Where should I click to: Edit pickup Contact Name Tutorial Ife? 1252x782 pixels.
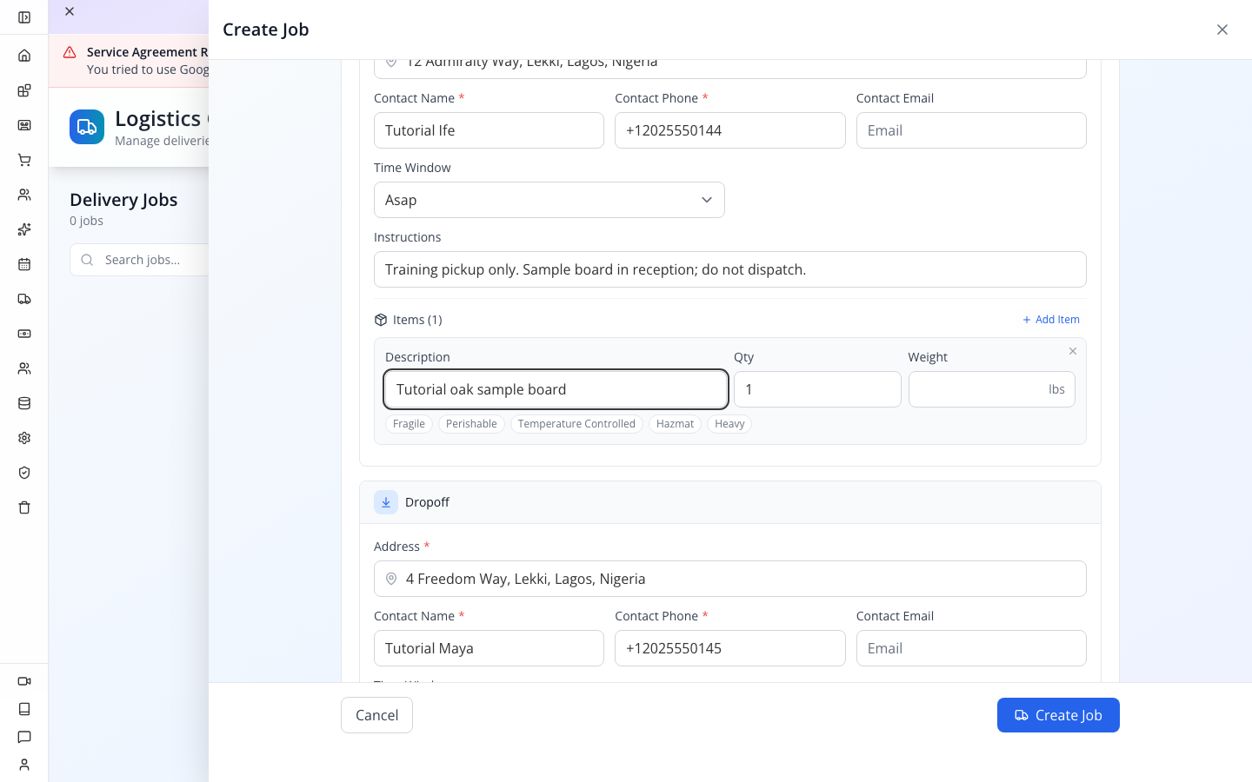click(489, 130)
